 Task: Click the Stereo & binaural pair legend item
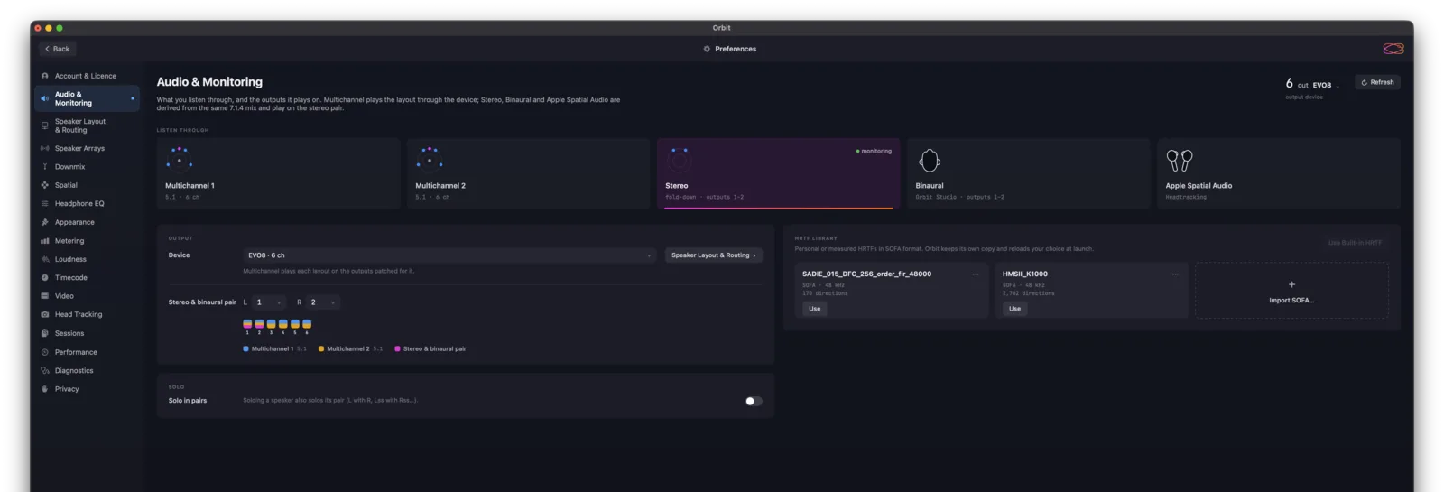pos(430,348)
